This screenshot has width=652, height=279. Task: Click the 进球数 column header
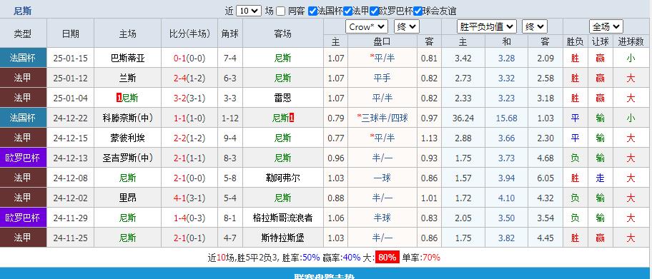point(631,41)
